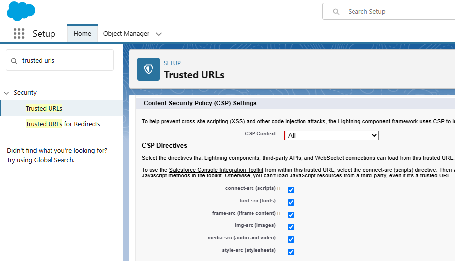This screenshot has width=455, height=261.
Task: Click help icon beside frame-src (iframe content)
Action: coord(279,213)
